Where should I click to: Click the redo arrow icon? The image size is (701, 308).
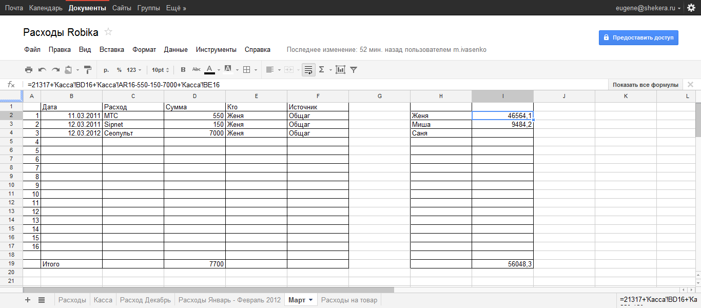[55, 70]
